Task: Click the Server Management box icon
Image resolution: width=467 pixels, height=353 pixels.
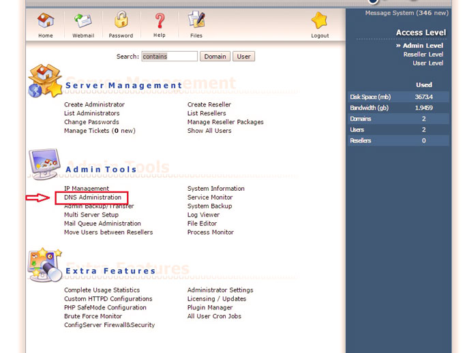Action: click(x=45, y=80)
